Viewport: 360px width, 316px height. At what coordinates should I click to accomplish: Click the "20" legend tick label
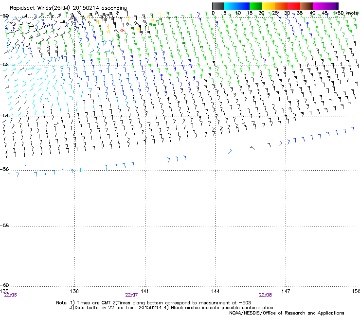point(261,13)
